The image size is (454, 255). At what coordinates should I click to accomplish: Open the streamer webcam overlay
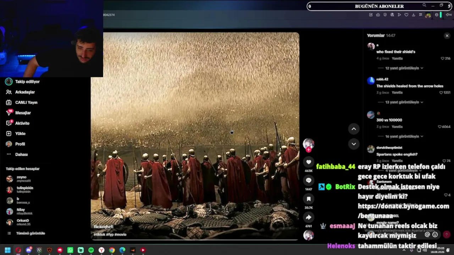tap(51, 38)
